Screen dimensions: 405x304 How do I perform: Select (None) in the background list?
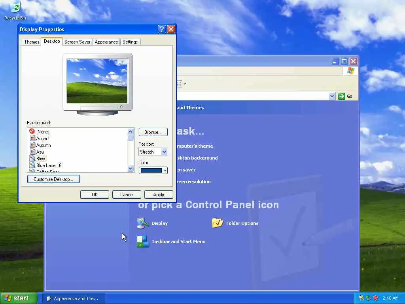43,132
